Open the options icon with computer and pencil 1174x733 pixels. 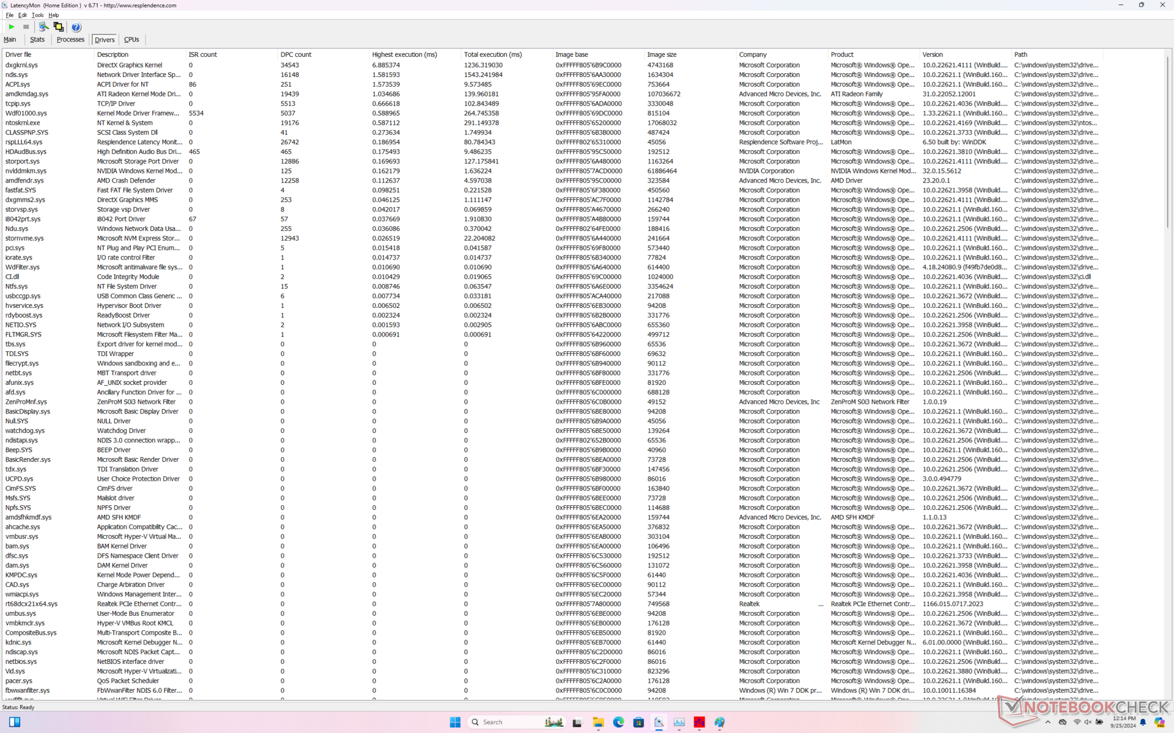coord(43,27)
